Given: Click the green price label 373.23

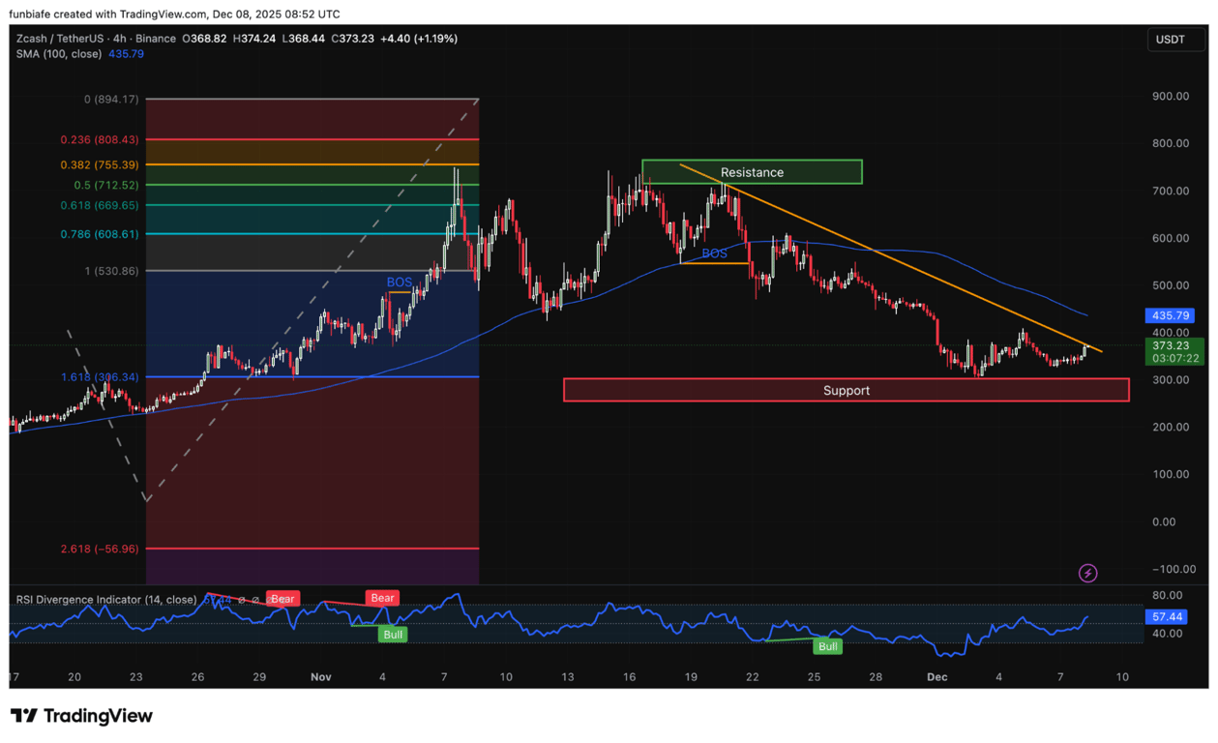Looking at the screenshot, I should click(x=1170, y=345).
